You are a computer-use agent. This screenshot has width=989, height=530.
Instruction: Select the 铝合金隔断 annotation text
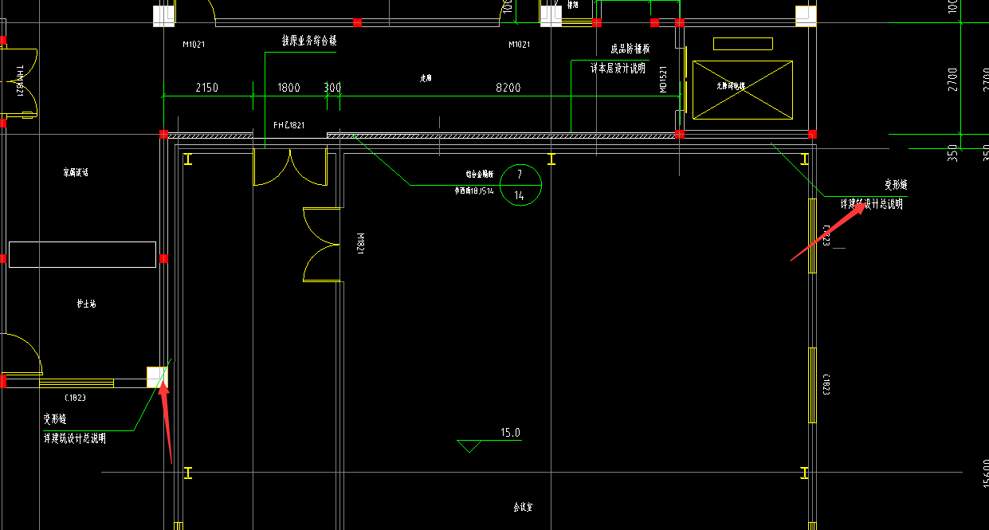(x=480, y=173)
